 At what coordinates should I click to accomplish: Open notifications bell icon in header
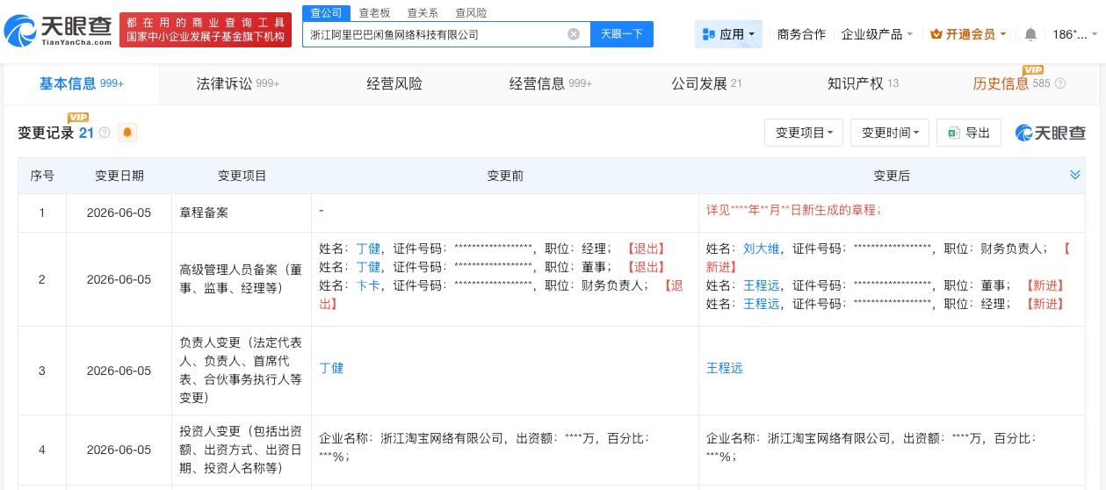pyautogui.click(x=1030, y=34)
